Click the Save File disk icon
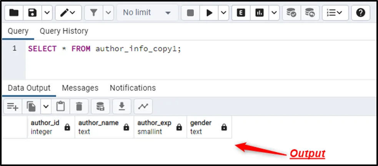This screenshot has height=166, width=378. point(33,13)
